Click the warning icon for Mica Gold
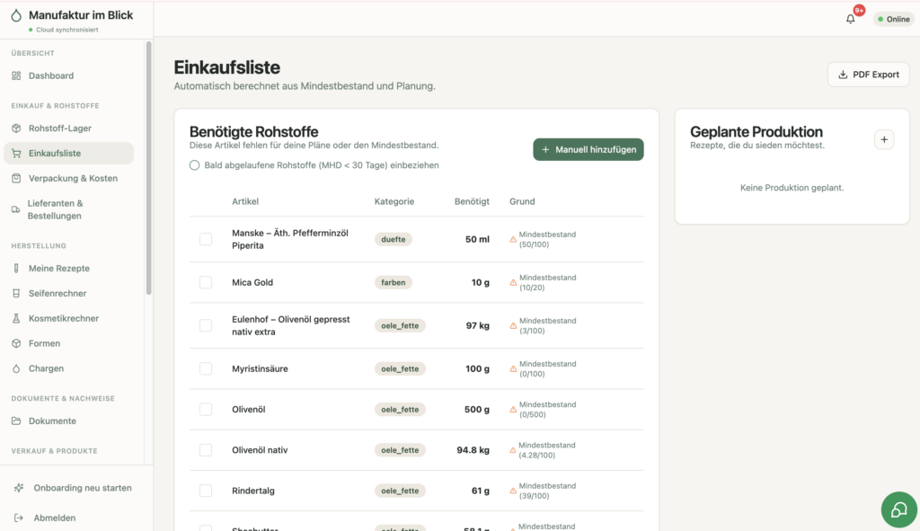 pyautogui.click(x=513, y=283)
